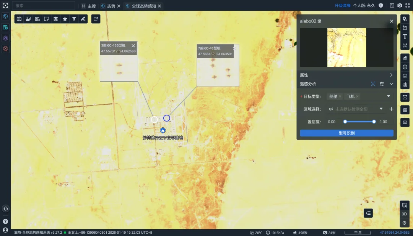Click the 置信度 slider right handle

tap(374, 122)
